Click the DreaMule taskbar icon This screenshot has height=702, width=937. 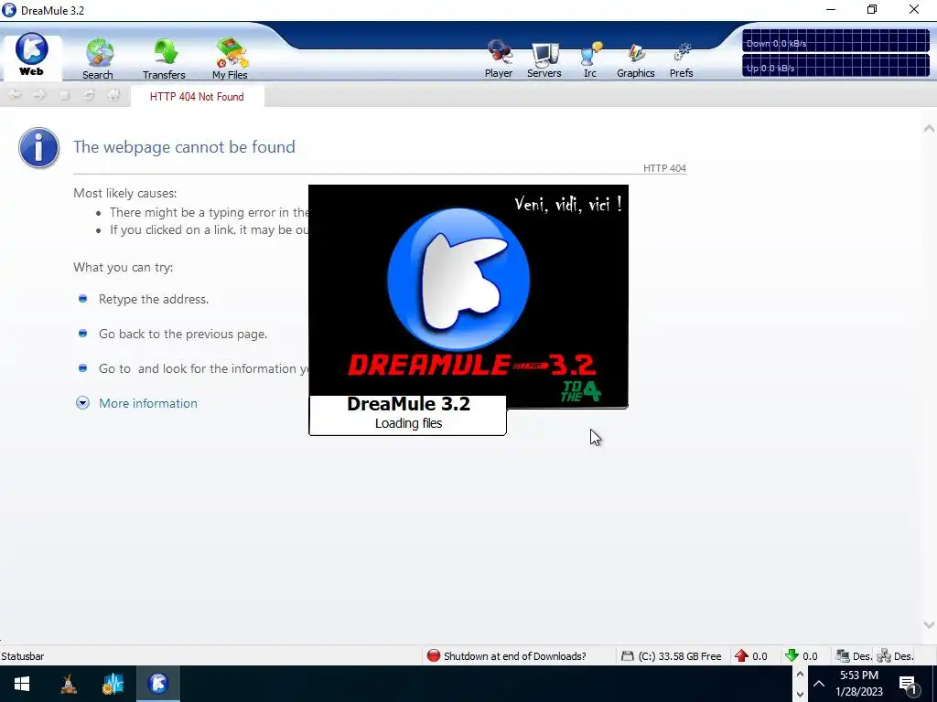coord(157,684)
